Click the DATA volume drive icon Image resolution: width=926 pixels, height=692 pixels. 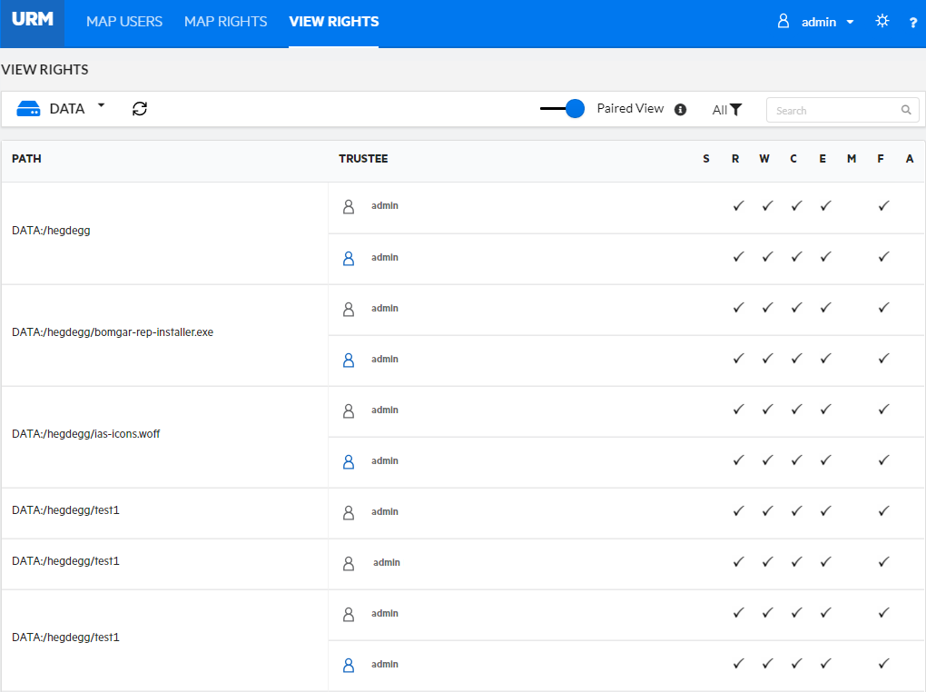coord(28,109)
